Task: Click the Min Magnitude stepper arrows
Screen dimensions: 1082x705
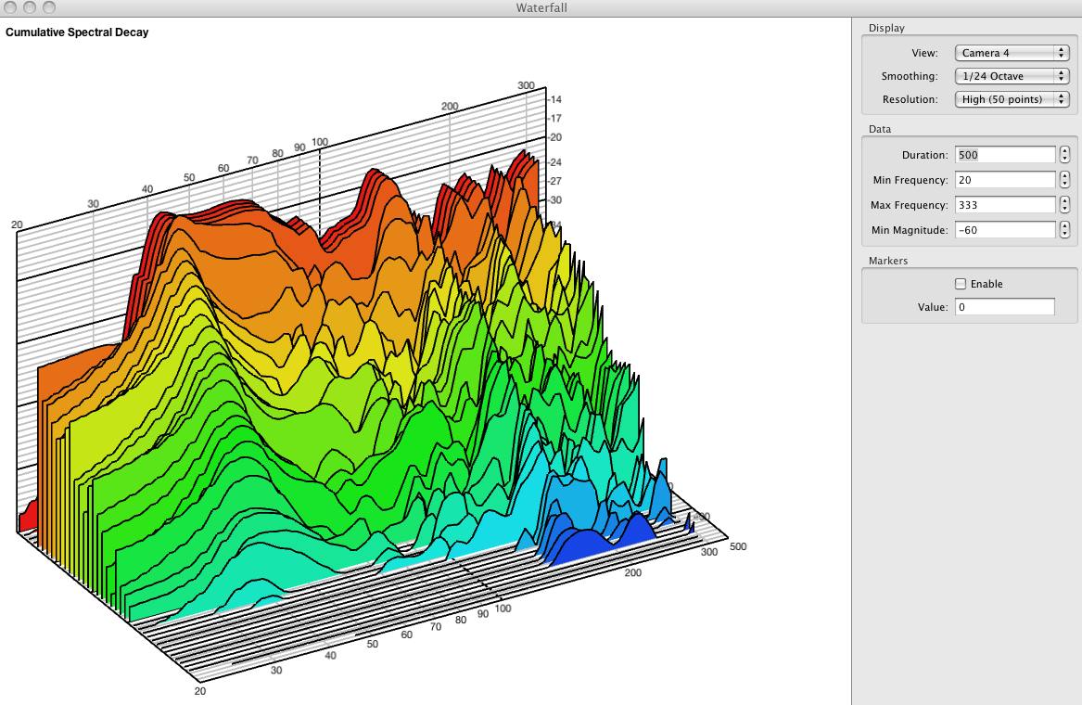Action: coord(1064,230)
